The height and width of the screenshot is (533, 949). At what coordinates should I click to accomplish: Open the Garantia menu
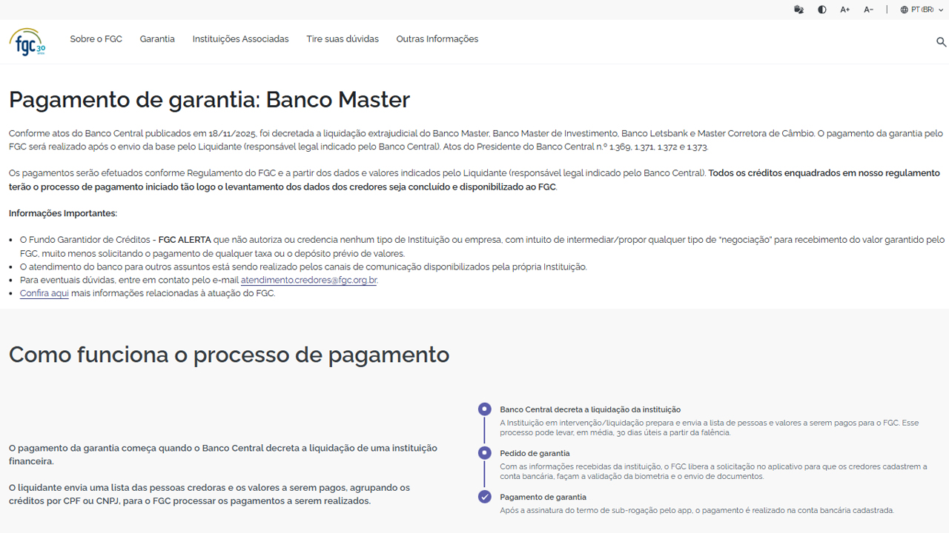pos(157,39)
